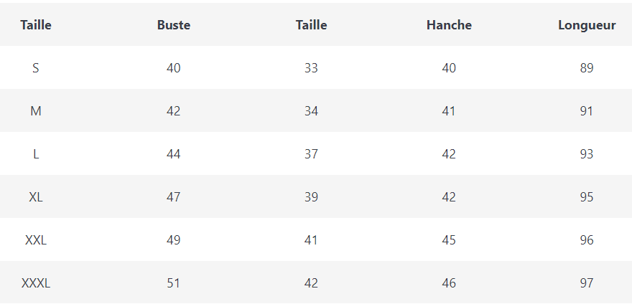Click Hanche value 46 in XXXL row
632x304 pixels.
coord(449,283)
